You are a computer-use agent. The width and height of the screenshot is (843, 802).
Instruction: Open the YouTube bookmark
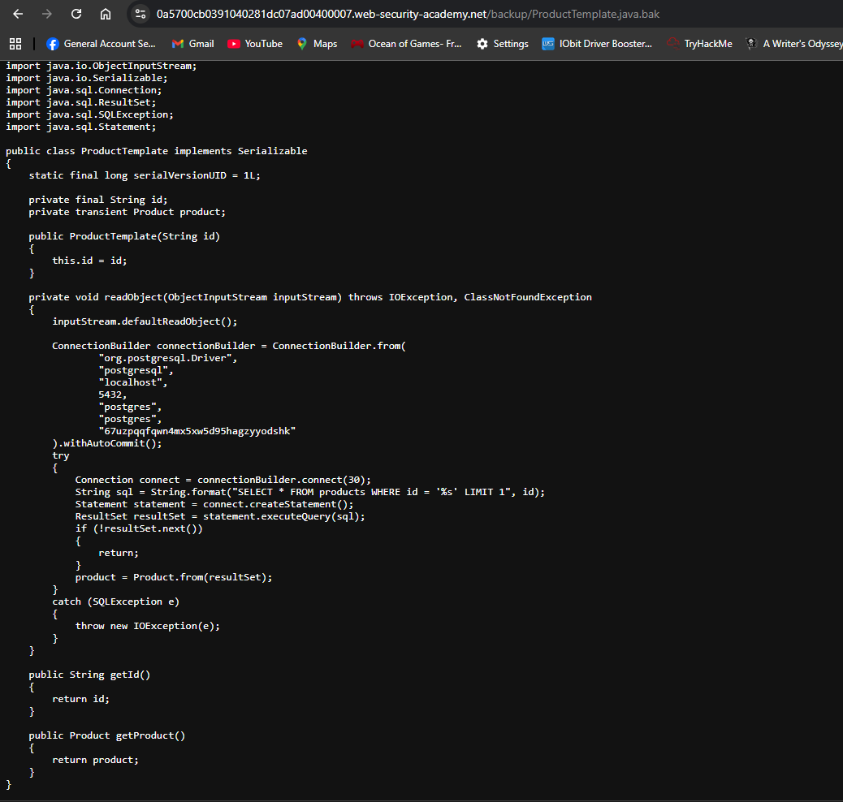click(x=255, y=44)
